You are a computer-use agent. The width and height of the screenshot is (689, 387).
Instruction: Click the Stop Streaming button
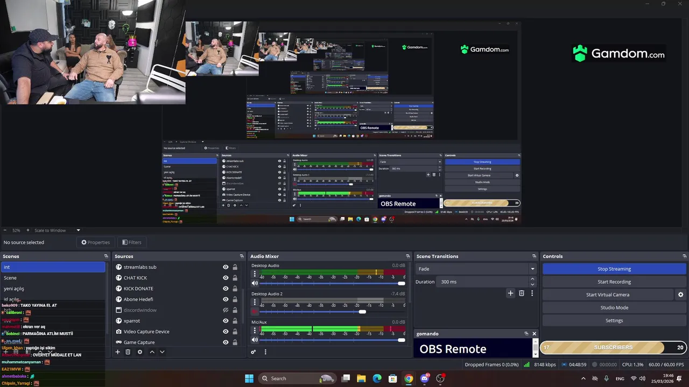614,269
